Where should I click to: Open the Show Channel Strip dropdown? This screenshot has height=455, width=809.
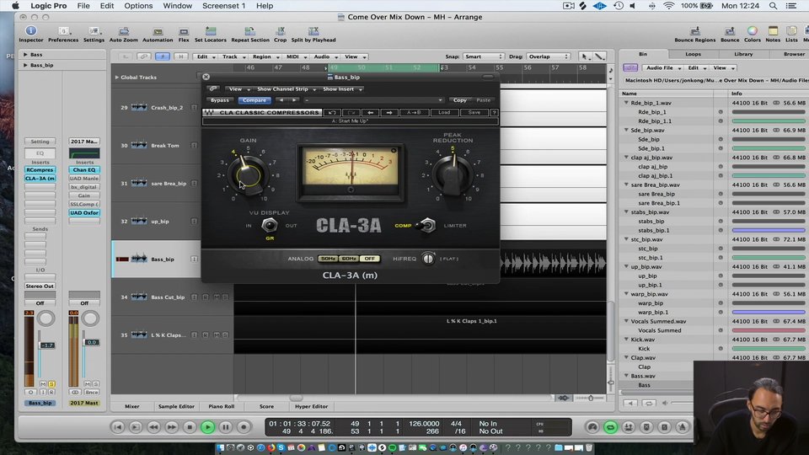coord(287,88)
